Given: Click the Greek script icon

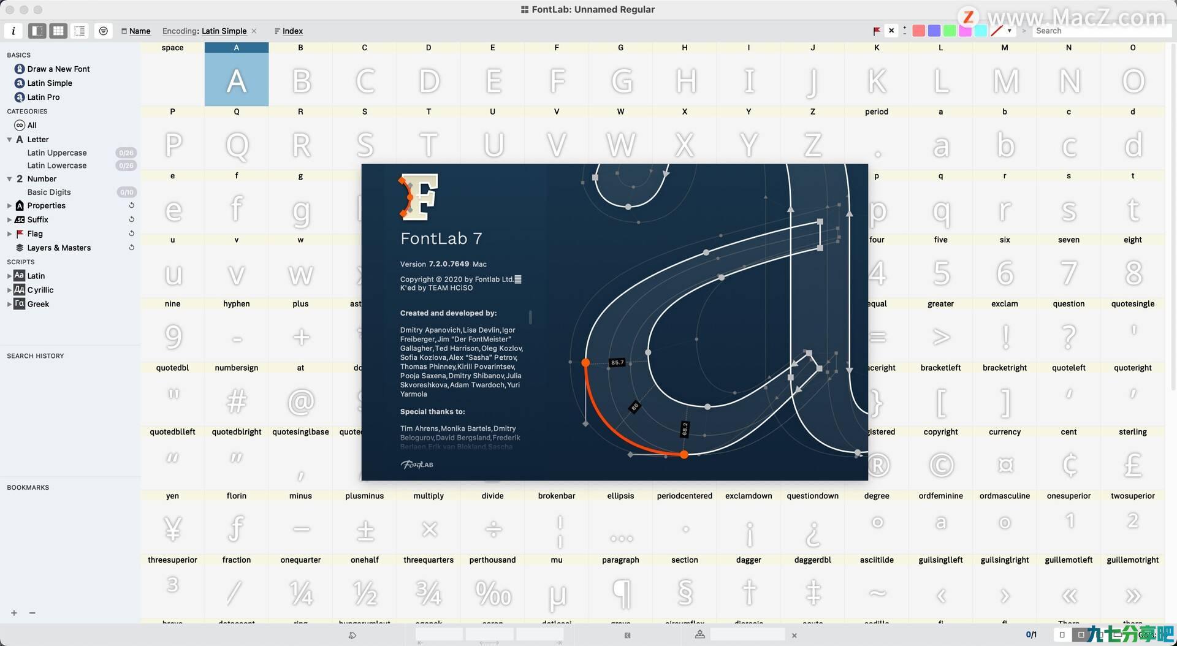Looking at the screenshot, I should tap(20, 304).
